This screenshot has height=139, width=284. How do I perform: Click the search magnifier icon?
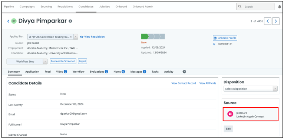click(x=240, y=7)
